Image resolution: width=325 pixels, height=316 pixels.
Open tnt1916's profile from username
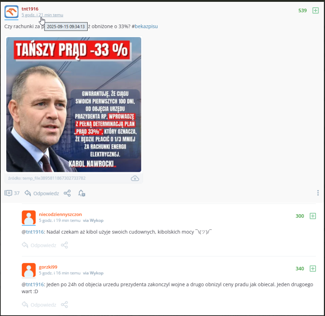pos(30,9)
